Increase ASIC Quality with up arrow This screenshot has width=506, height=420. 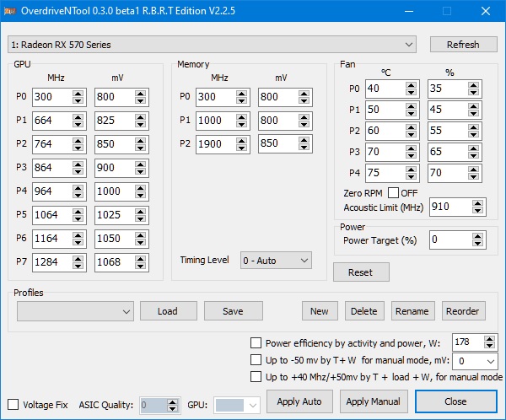coord(173,402)
